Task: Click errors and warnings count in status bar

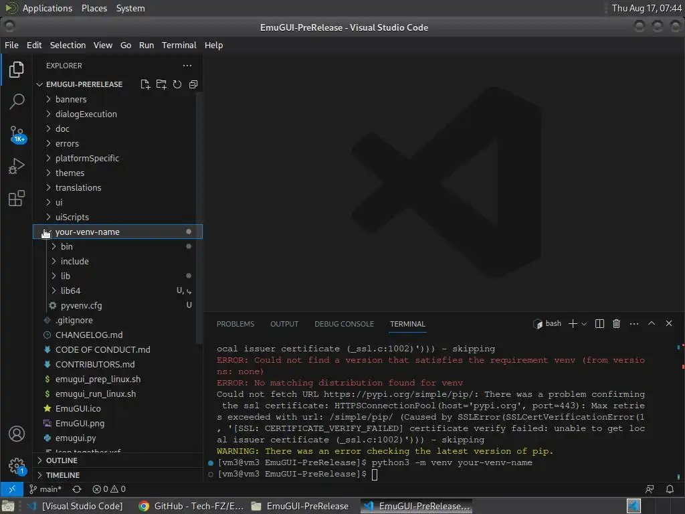Action: 109,489
